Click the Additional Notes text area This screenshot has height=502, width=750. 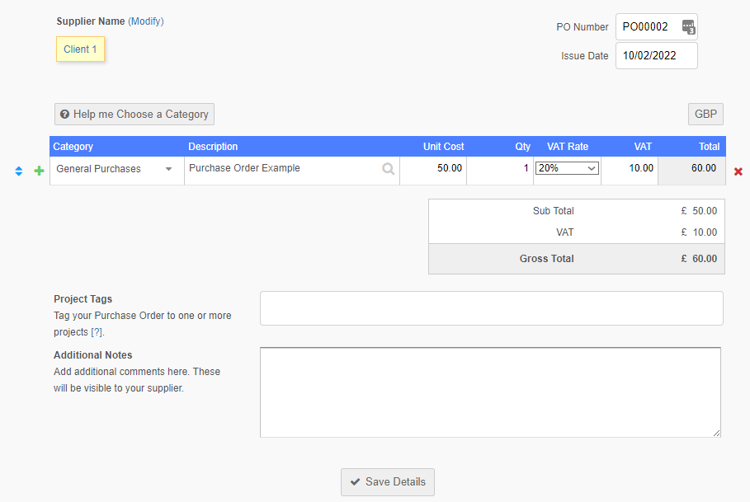click(490, 392)
